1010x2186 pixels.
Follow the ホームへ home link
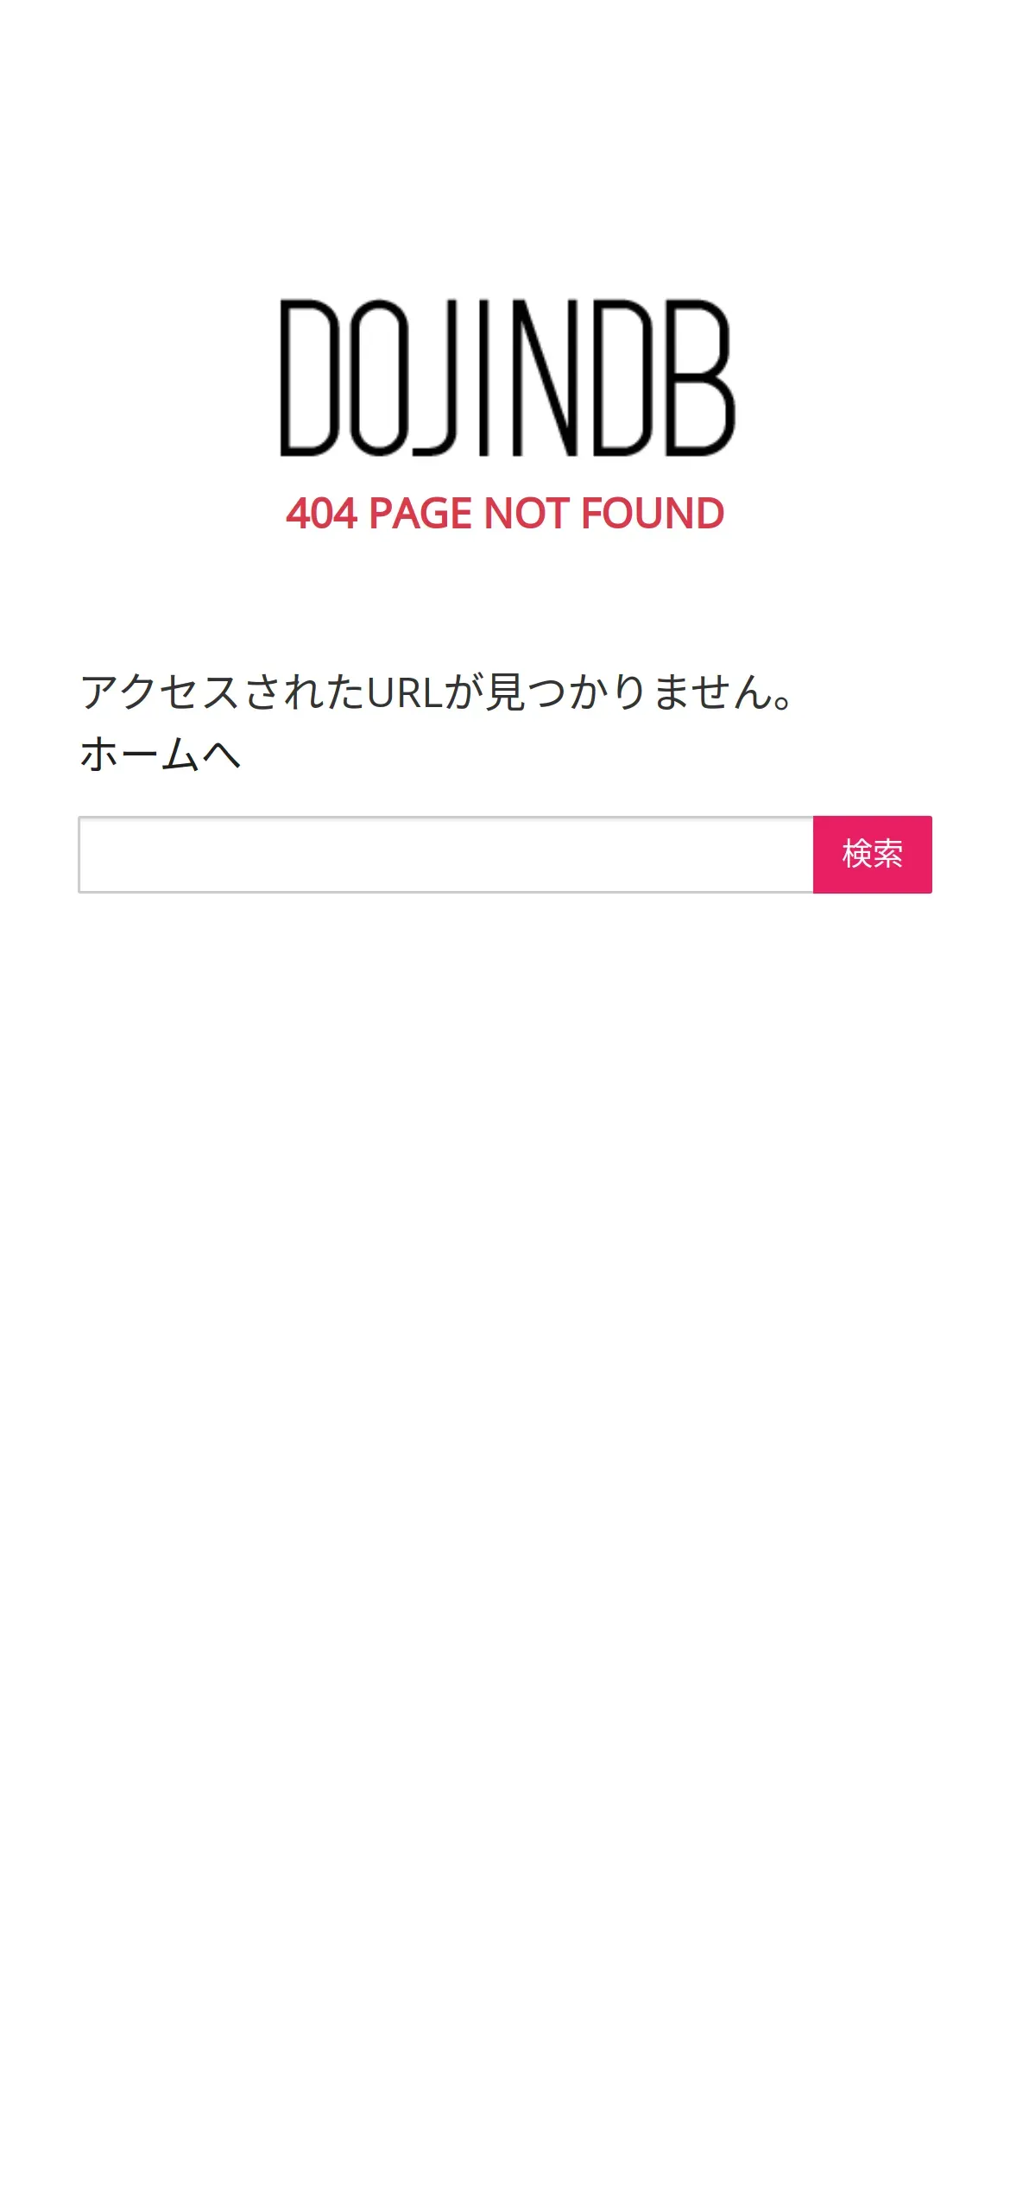click(160, 754)
